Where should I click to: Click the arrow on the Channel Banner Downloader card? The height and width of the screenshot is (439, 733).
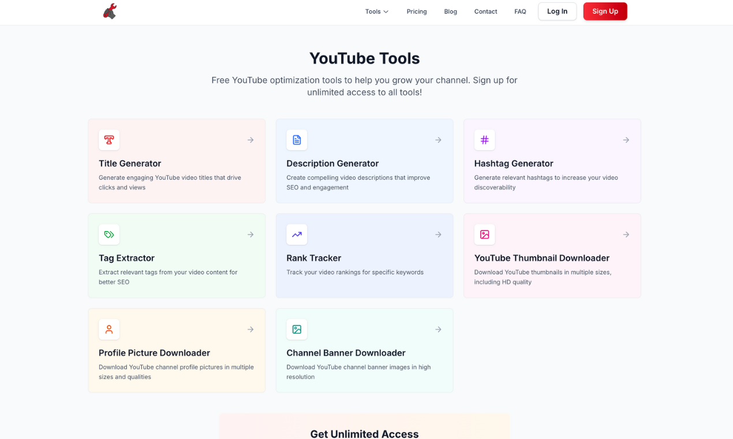[439, 329]
